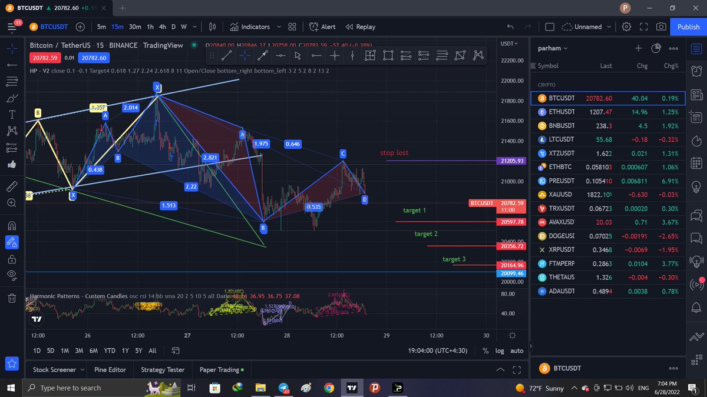Viewport: 707px width, 397px height.
Task: Select XAUUSD row in the watchlist
Action: tap(607, 195)
